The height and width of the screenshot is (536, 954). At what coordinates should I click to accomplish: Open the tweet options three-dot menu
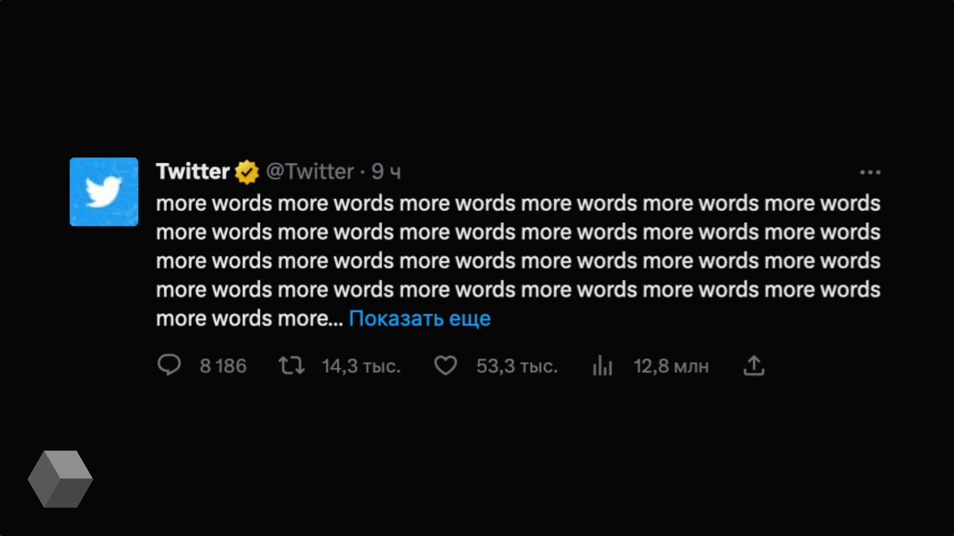(871, 172)
